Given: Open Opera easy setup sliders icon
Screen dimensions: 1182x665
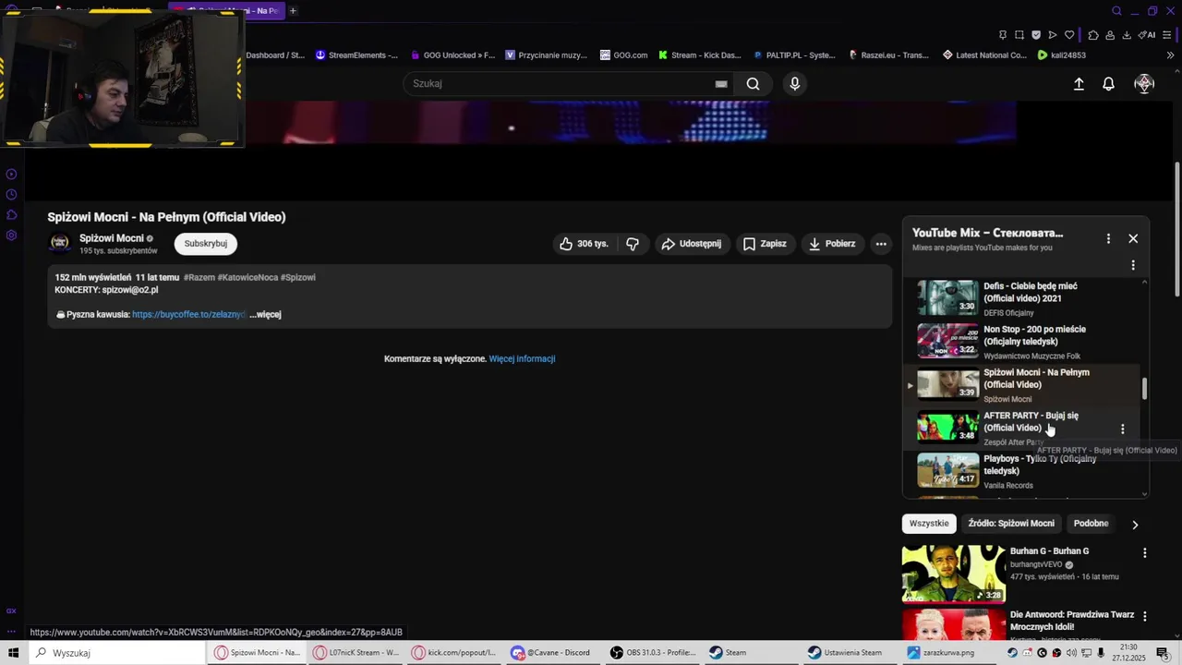Looking at the screenshot, I should point(1169,35).
